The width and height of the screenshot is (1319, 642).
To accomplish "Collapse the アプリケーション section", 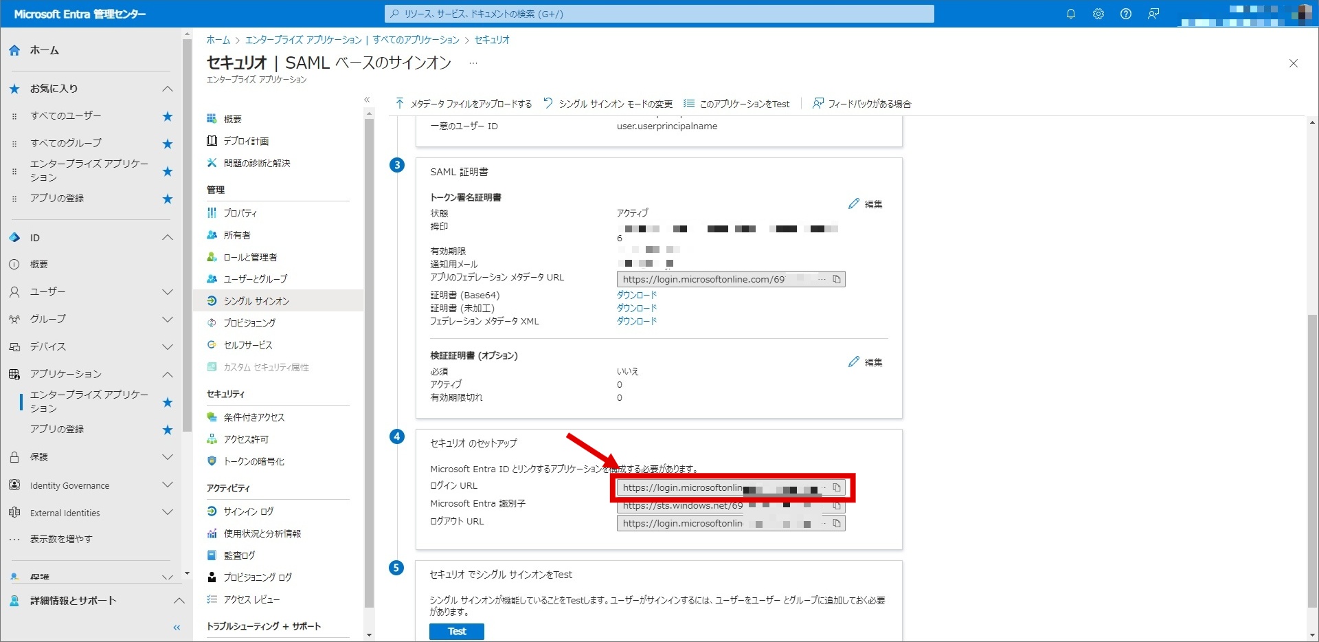I will 167,375.
